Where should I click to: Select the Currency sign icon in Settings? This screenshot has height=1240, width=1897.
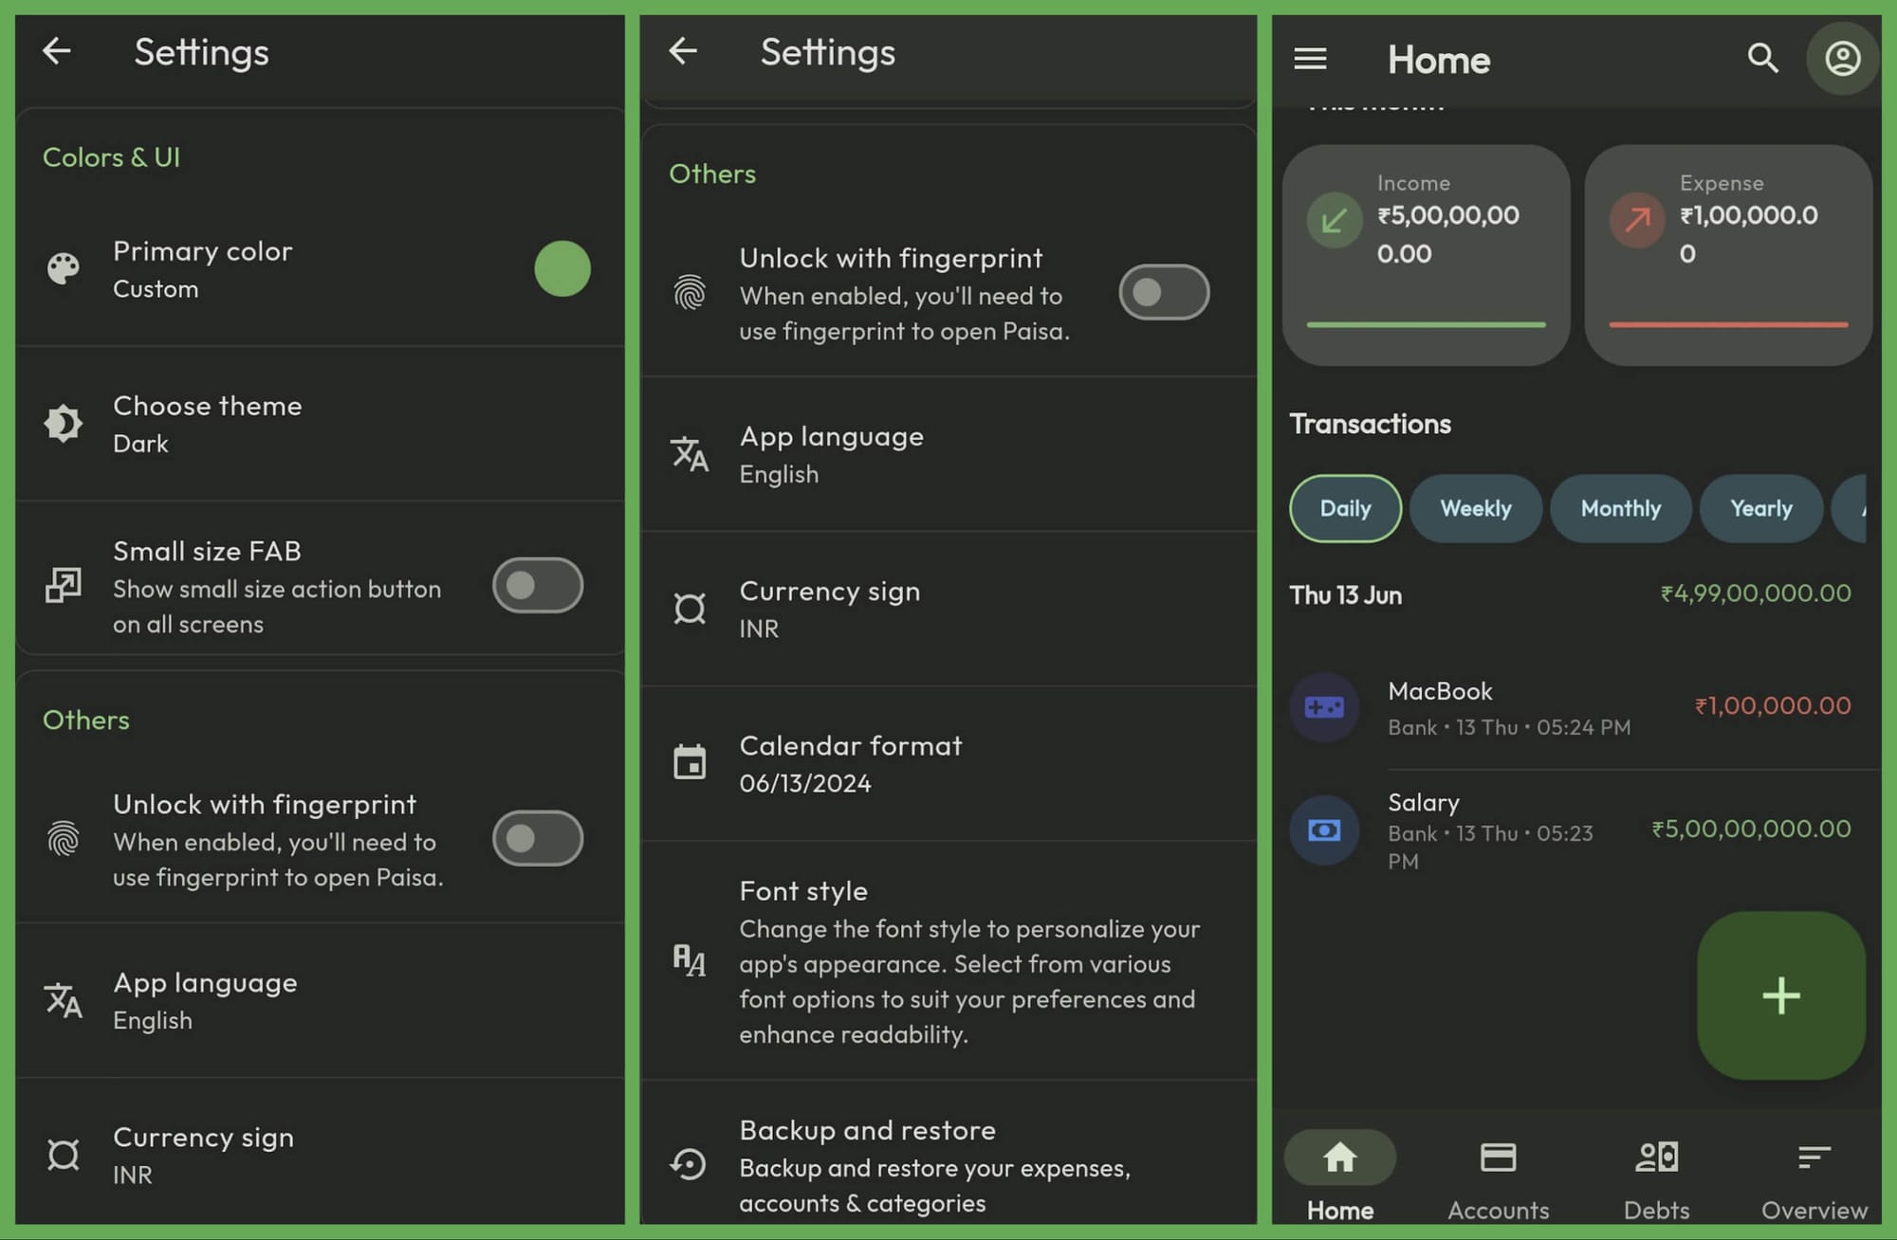(x=692, y=609)
